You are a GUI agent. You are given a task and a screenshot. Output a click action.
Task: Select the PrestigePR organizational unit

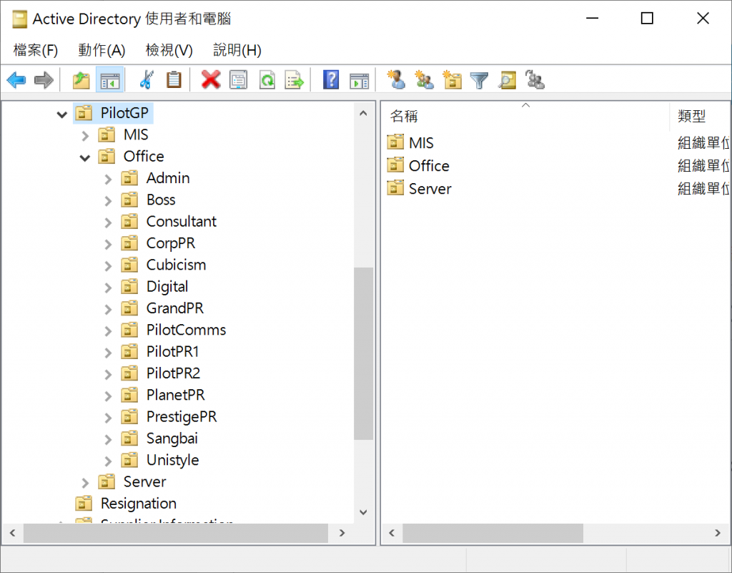pos(182,416)
